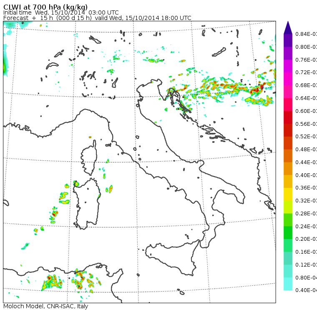This screenshot has width=317, height=312.
Task: Click the 0.48E-03 scale label
Action: click(x=306, y=150)
